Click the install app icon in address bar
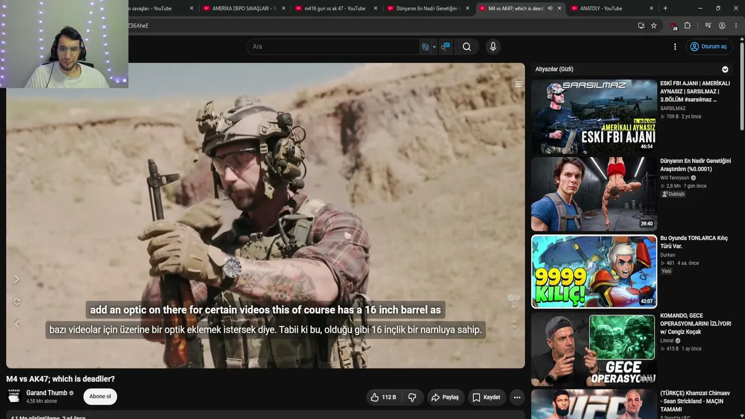 [x=641, y=26]
